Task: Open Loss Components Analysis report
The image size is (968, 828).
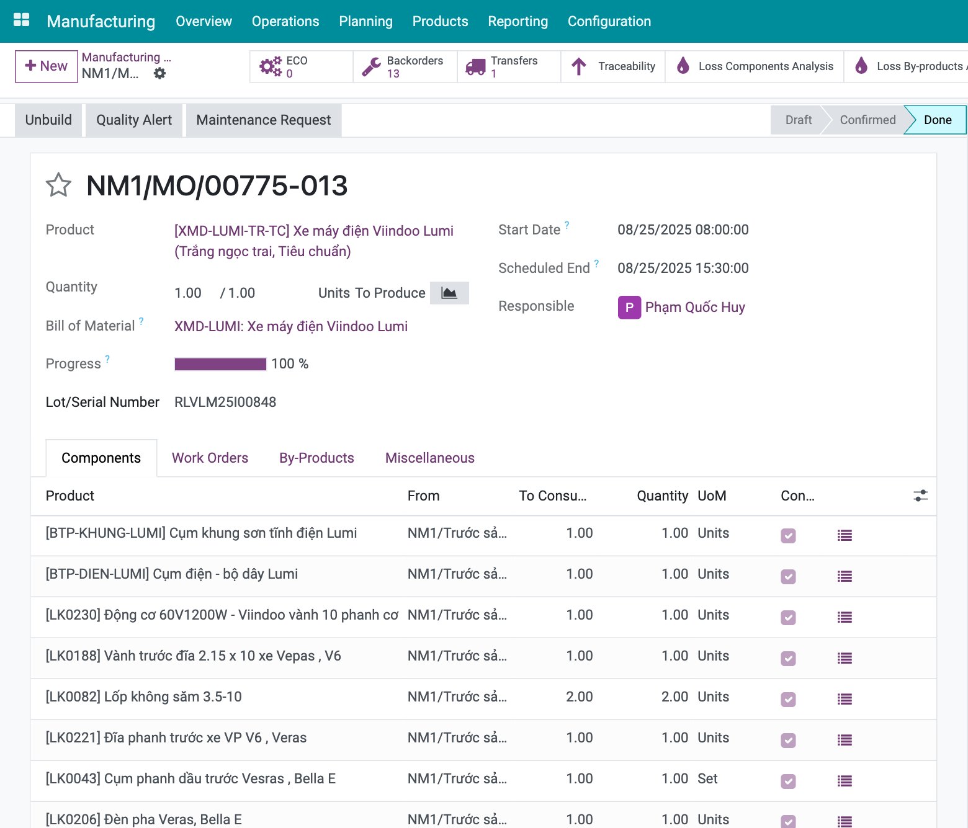Action: (x=755, y=66)
